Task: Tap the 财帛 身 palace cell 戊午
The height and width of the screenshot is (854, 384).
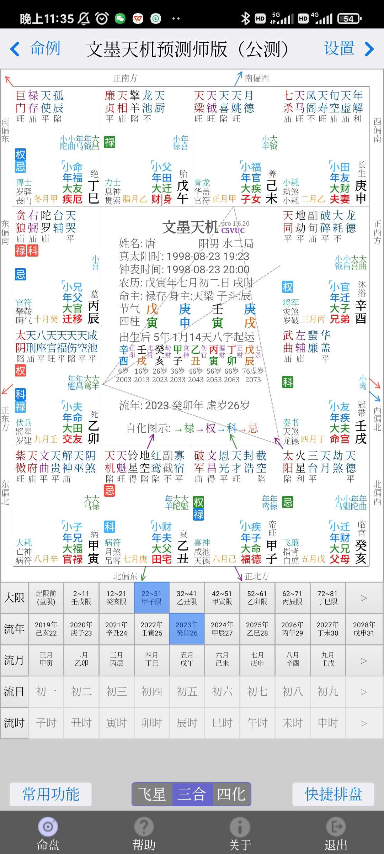Action: (146, 146)
